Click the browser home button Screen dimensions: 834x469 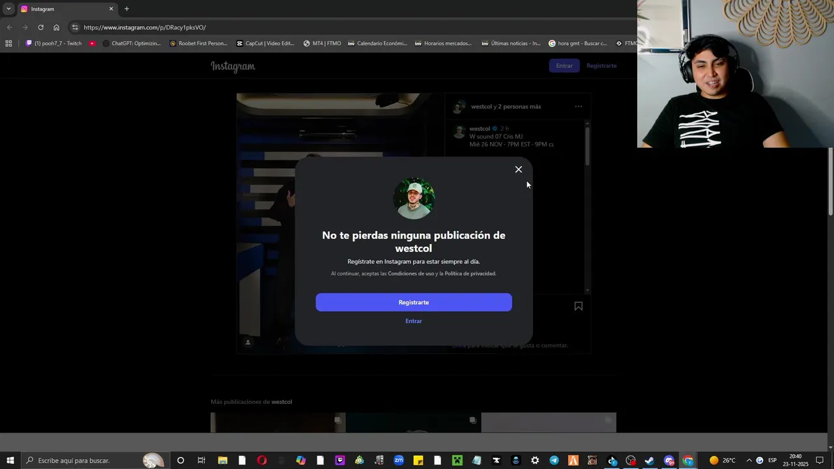(56, 27)
